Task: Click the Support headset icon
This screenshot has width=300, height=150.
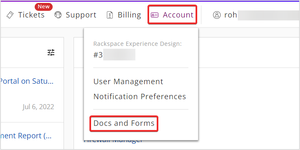Action: pos(58,15)
